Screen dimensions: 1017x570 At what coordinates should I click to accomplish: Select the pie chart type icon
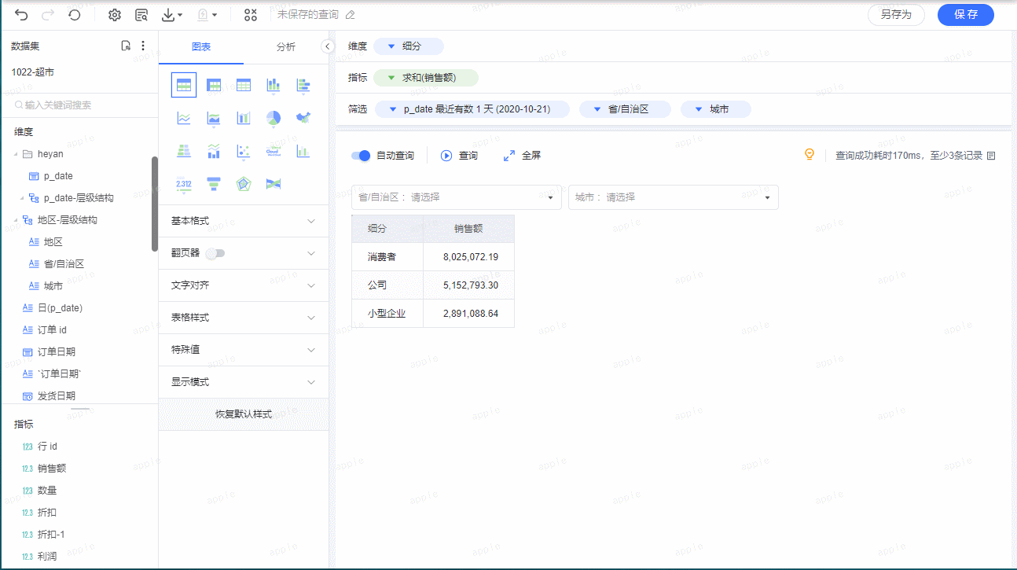click(274, 118)
